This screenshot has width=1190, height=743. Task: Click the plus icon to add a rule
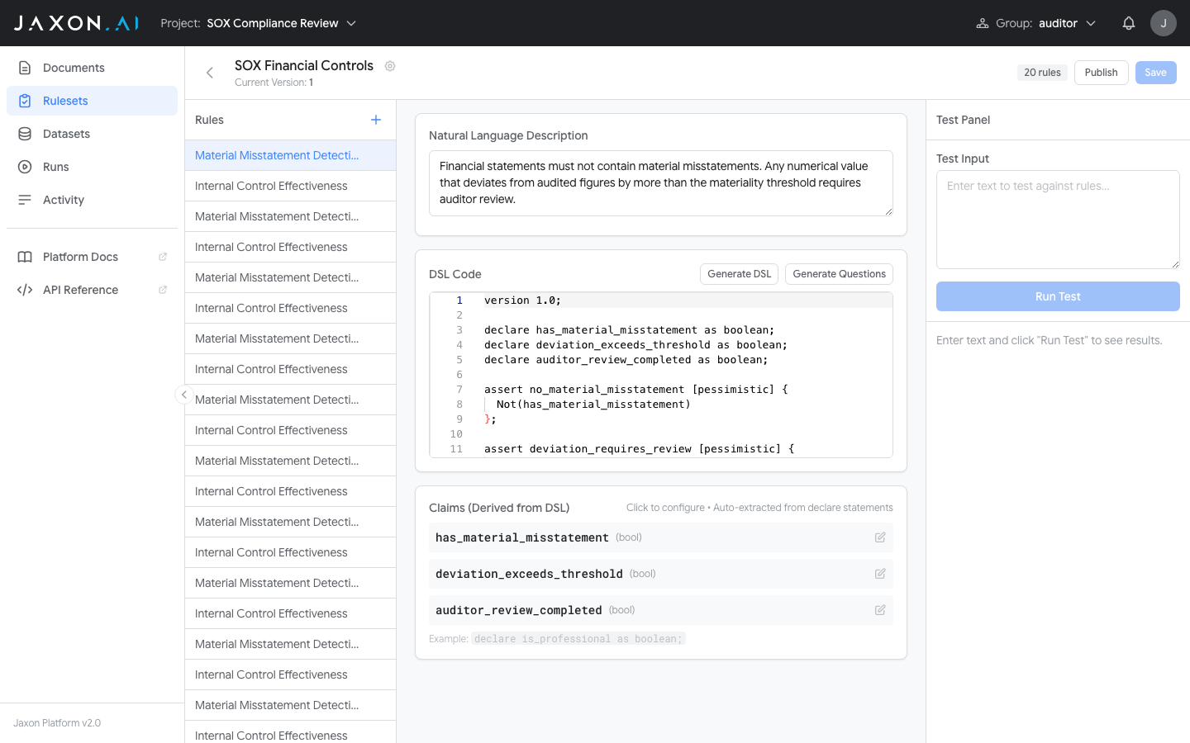376,120
